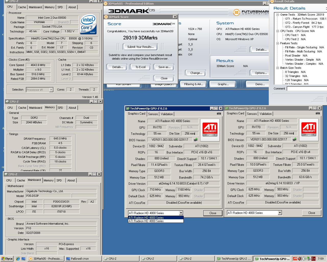
Task: Open the Validation tab in the right GPU-Z window
Action: tap(266, 114)
